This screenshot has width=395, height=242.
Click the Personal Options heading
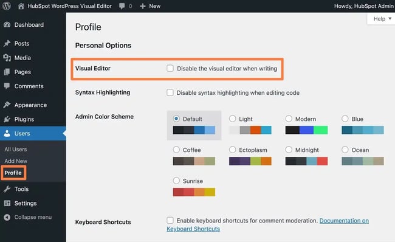[103, 46]
